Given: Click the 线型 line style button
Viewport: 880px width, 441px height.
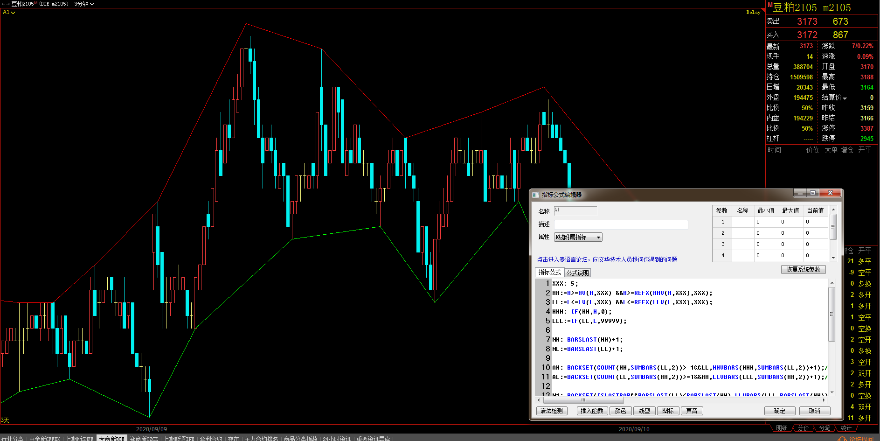Looking at the screenshot, I should point(644,411).
